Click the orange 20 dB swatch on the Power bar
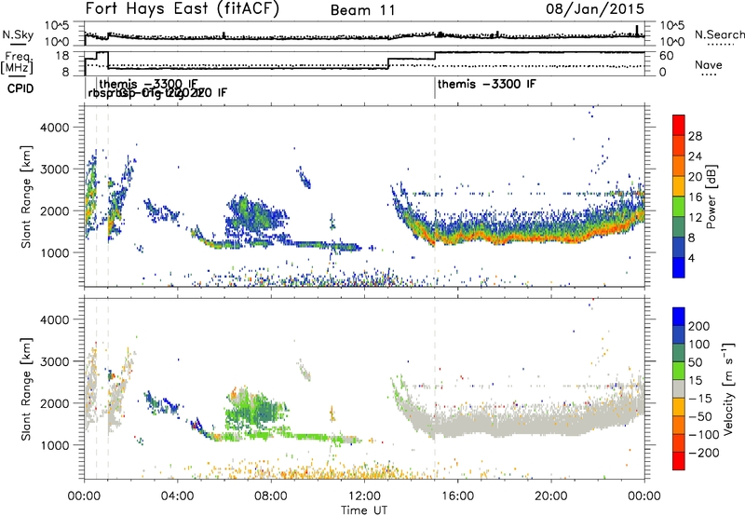 (x=679, y=166)
